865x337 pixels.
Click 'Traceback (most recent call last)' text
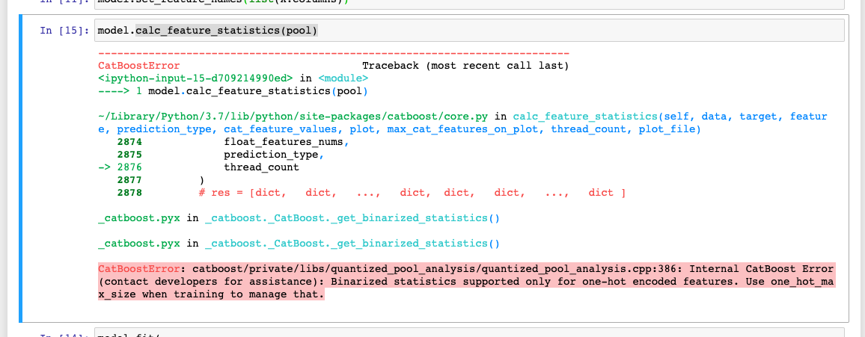465,66
